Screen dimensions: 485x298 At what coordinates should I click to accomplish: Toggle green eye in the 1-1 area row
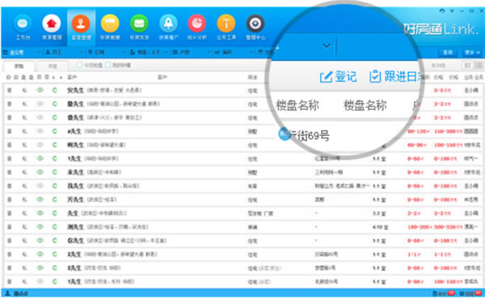pyautogui.click(x=40, y=254)
